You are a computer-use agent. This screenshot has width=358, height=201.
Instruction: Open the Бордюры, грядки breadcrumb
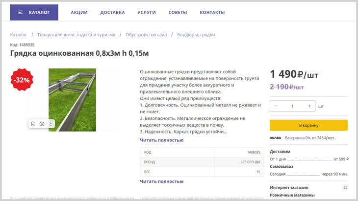[x=196, y=35]
